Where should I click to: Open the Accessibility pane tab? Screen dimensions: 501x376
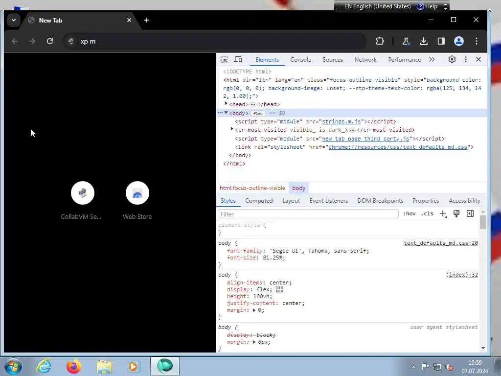point(464,200)
